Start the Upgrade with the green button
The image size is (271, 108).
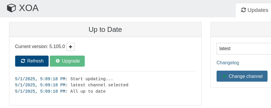pos(67,61)
